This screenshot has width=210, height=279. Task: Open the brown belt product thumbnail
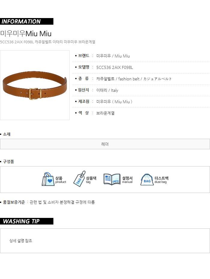click(35, 85)
